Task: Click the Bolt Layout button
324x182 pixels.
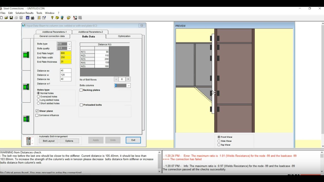Action: [49, 141]
